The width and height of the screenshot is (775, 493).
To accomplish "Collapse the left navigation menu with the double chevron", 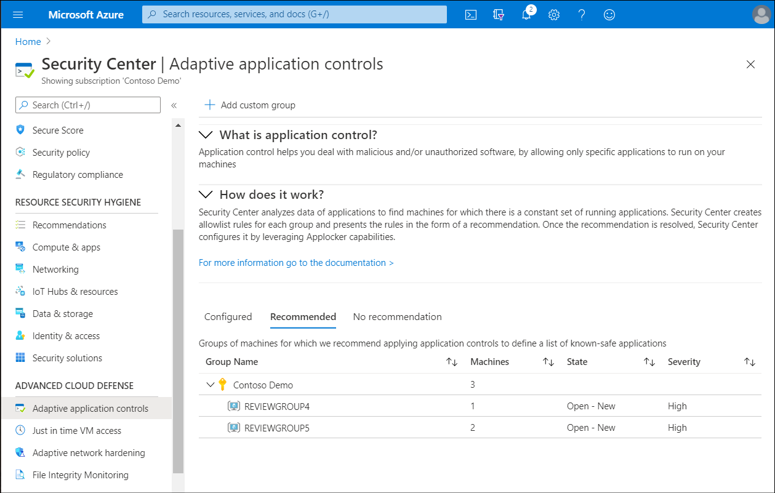I will [x=174, y=105].
